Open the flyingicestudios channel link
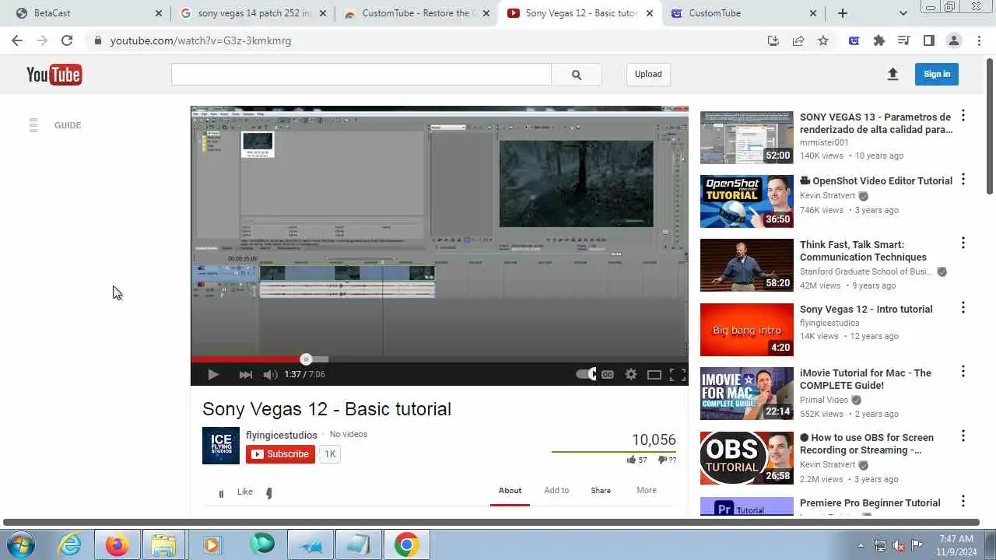This screenshot has height=560, width=996. (282, 435)
